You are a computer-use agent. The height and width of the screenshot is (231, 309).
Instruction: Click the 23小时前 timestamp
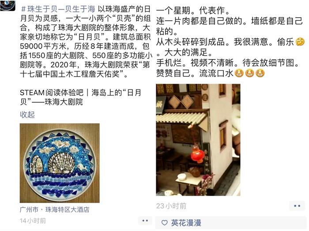click(171, 206)
